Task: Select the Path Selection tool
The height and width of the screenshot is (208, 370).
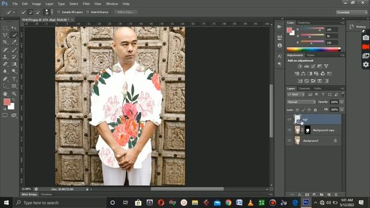Action: pos(5,86)
